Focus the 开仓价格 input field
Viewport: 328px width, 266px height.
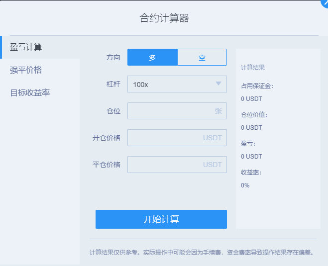point(177,138)
